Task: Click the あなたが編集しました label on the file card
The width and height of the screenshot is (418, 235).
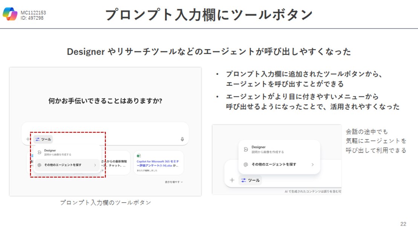Action: pos(147,171)
